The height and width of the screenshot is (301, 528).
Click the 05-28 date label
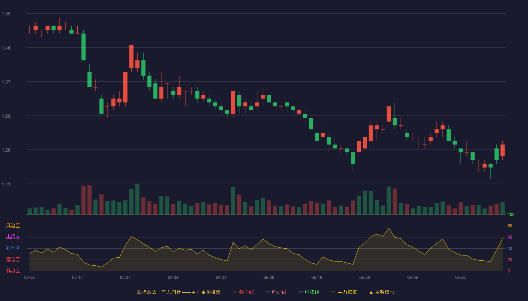[x=365, y=277]
